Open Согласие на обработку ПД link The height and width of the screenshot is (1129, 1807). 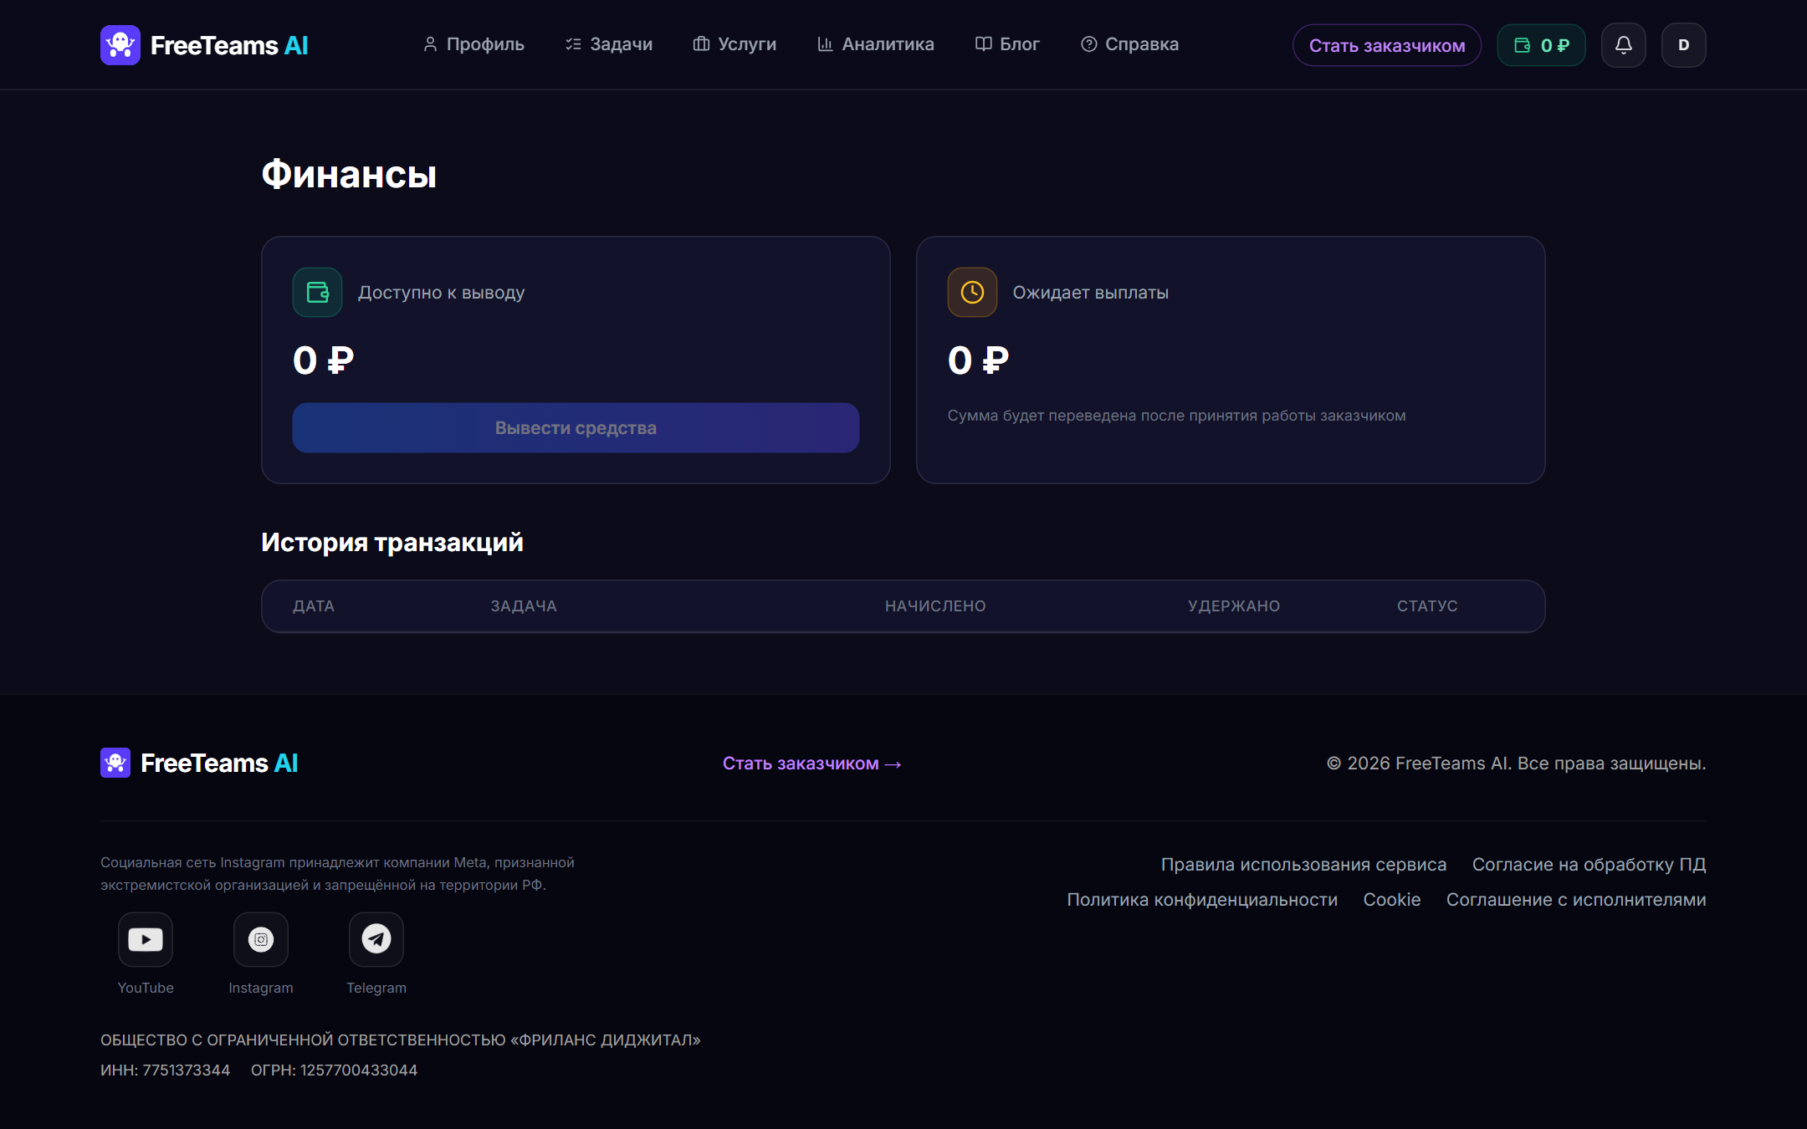point(1589,865)
